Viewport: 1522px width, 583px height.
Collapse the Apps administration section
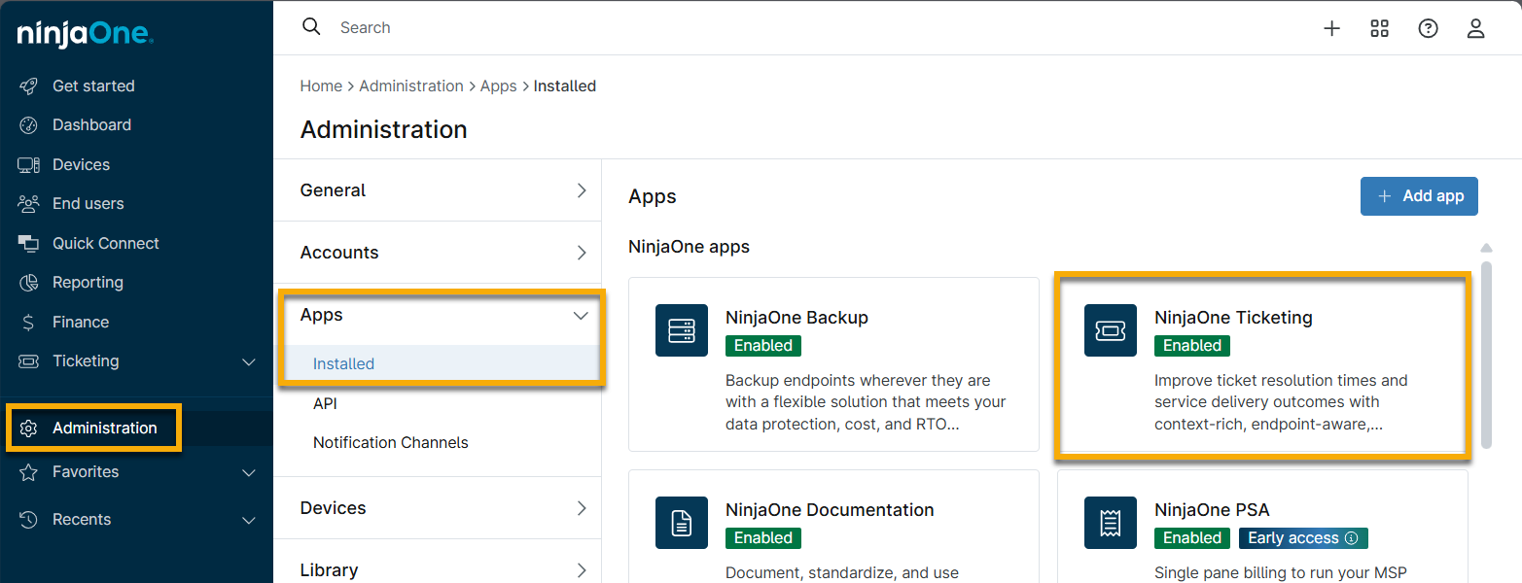pos(581,316)
